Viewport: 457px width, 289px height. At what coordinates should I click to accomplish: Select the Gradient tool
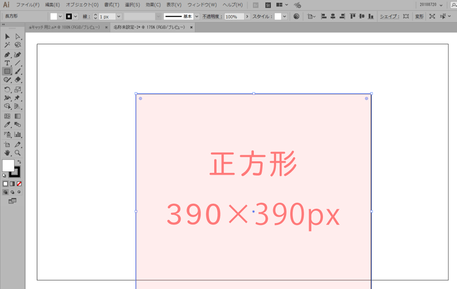point(18,116)
